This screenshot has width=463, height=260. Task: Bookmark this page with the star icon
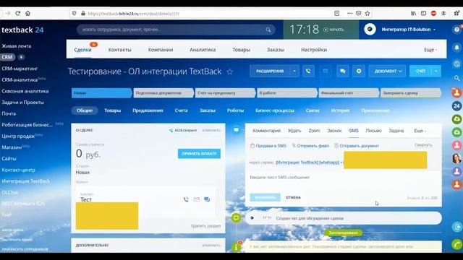[368, 13]
